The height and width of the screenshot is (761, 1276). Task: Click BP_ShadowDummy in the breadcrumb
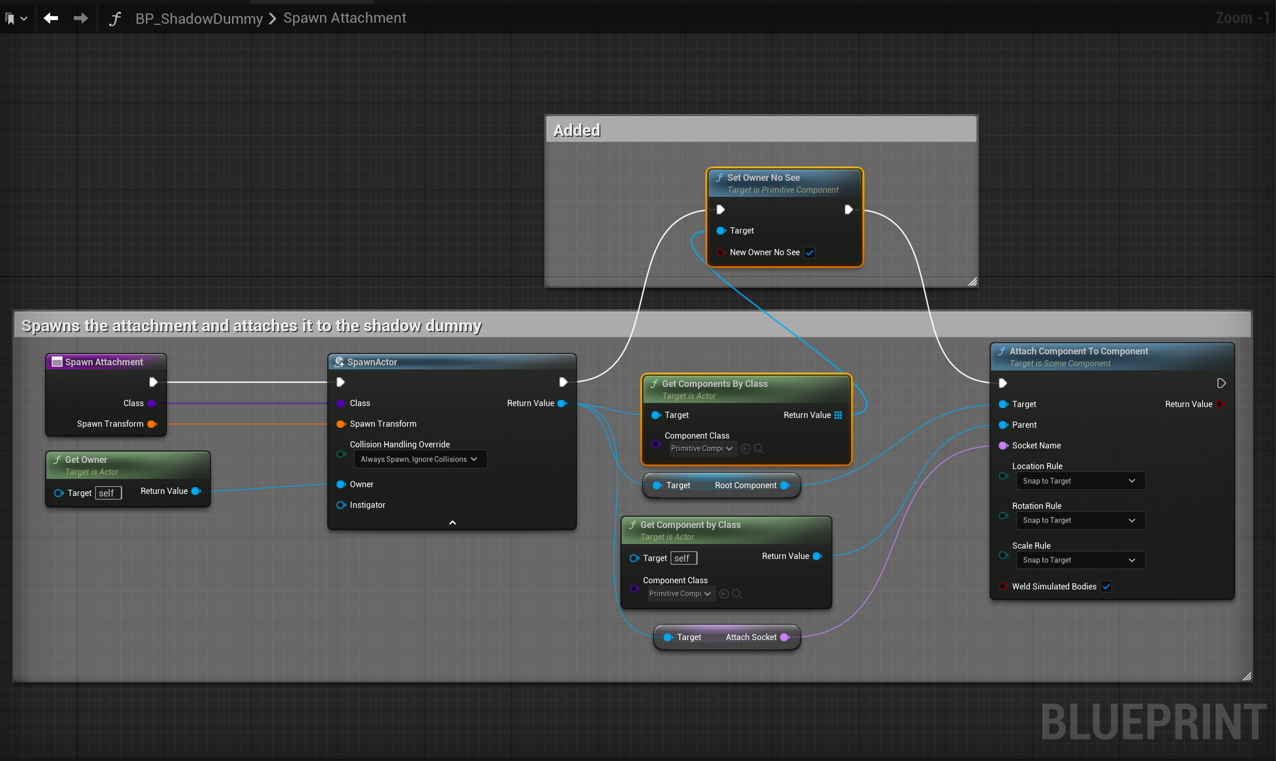[199, 19]
